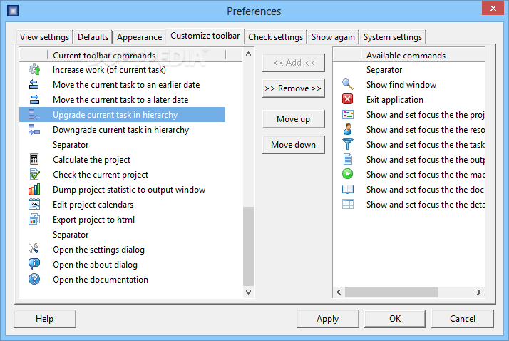Cancel the Preferences dialog
The width and height of the screenshot is (509, 341).
point(463,319)
